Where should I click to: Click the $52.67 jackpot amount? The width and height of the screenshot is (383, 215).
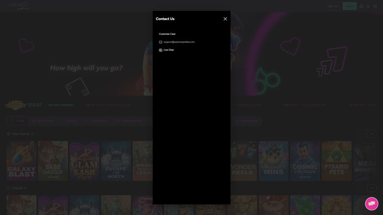coord(34,105)
